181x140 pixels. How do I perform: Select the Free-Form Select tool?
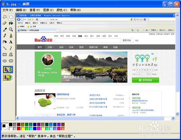pyautogui.click(x=5, y=17)
